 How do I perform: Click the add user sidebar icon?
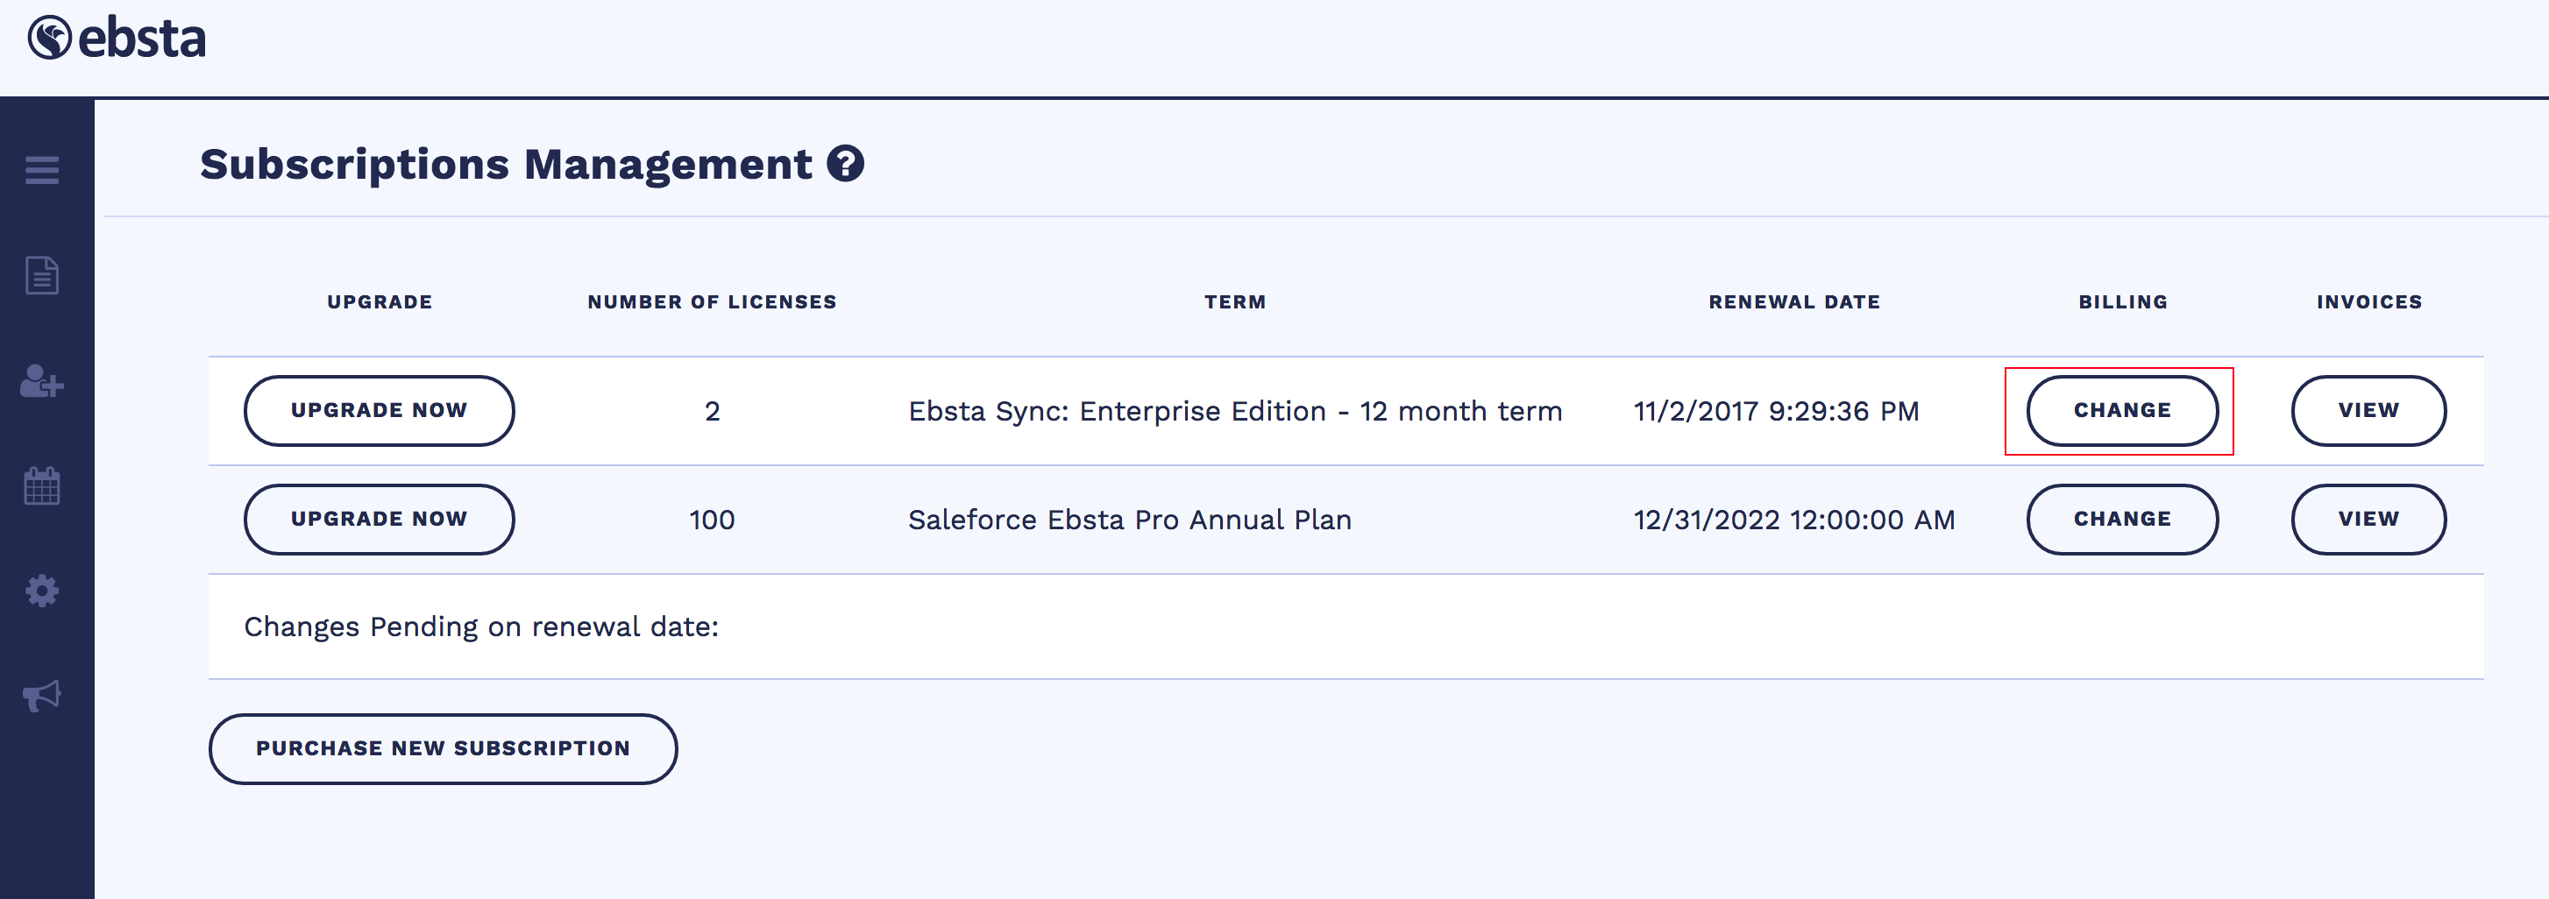point(41,382)
